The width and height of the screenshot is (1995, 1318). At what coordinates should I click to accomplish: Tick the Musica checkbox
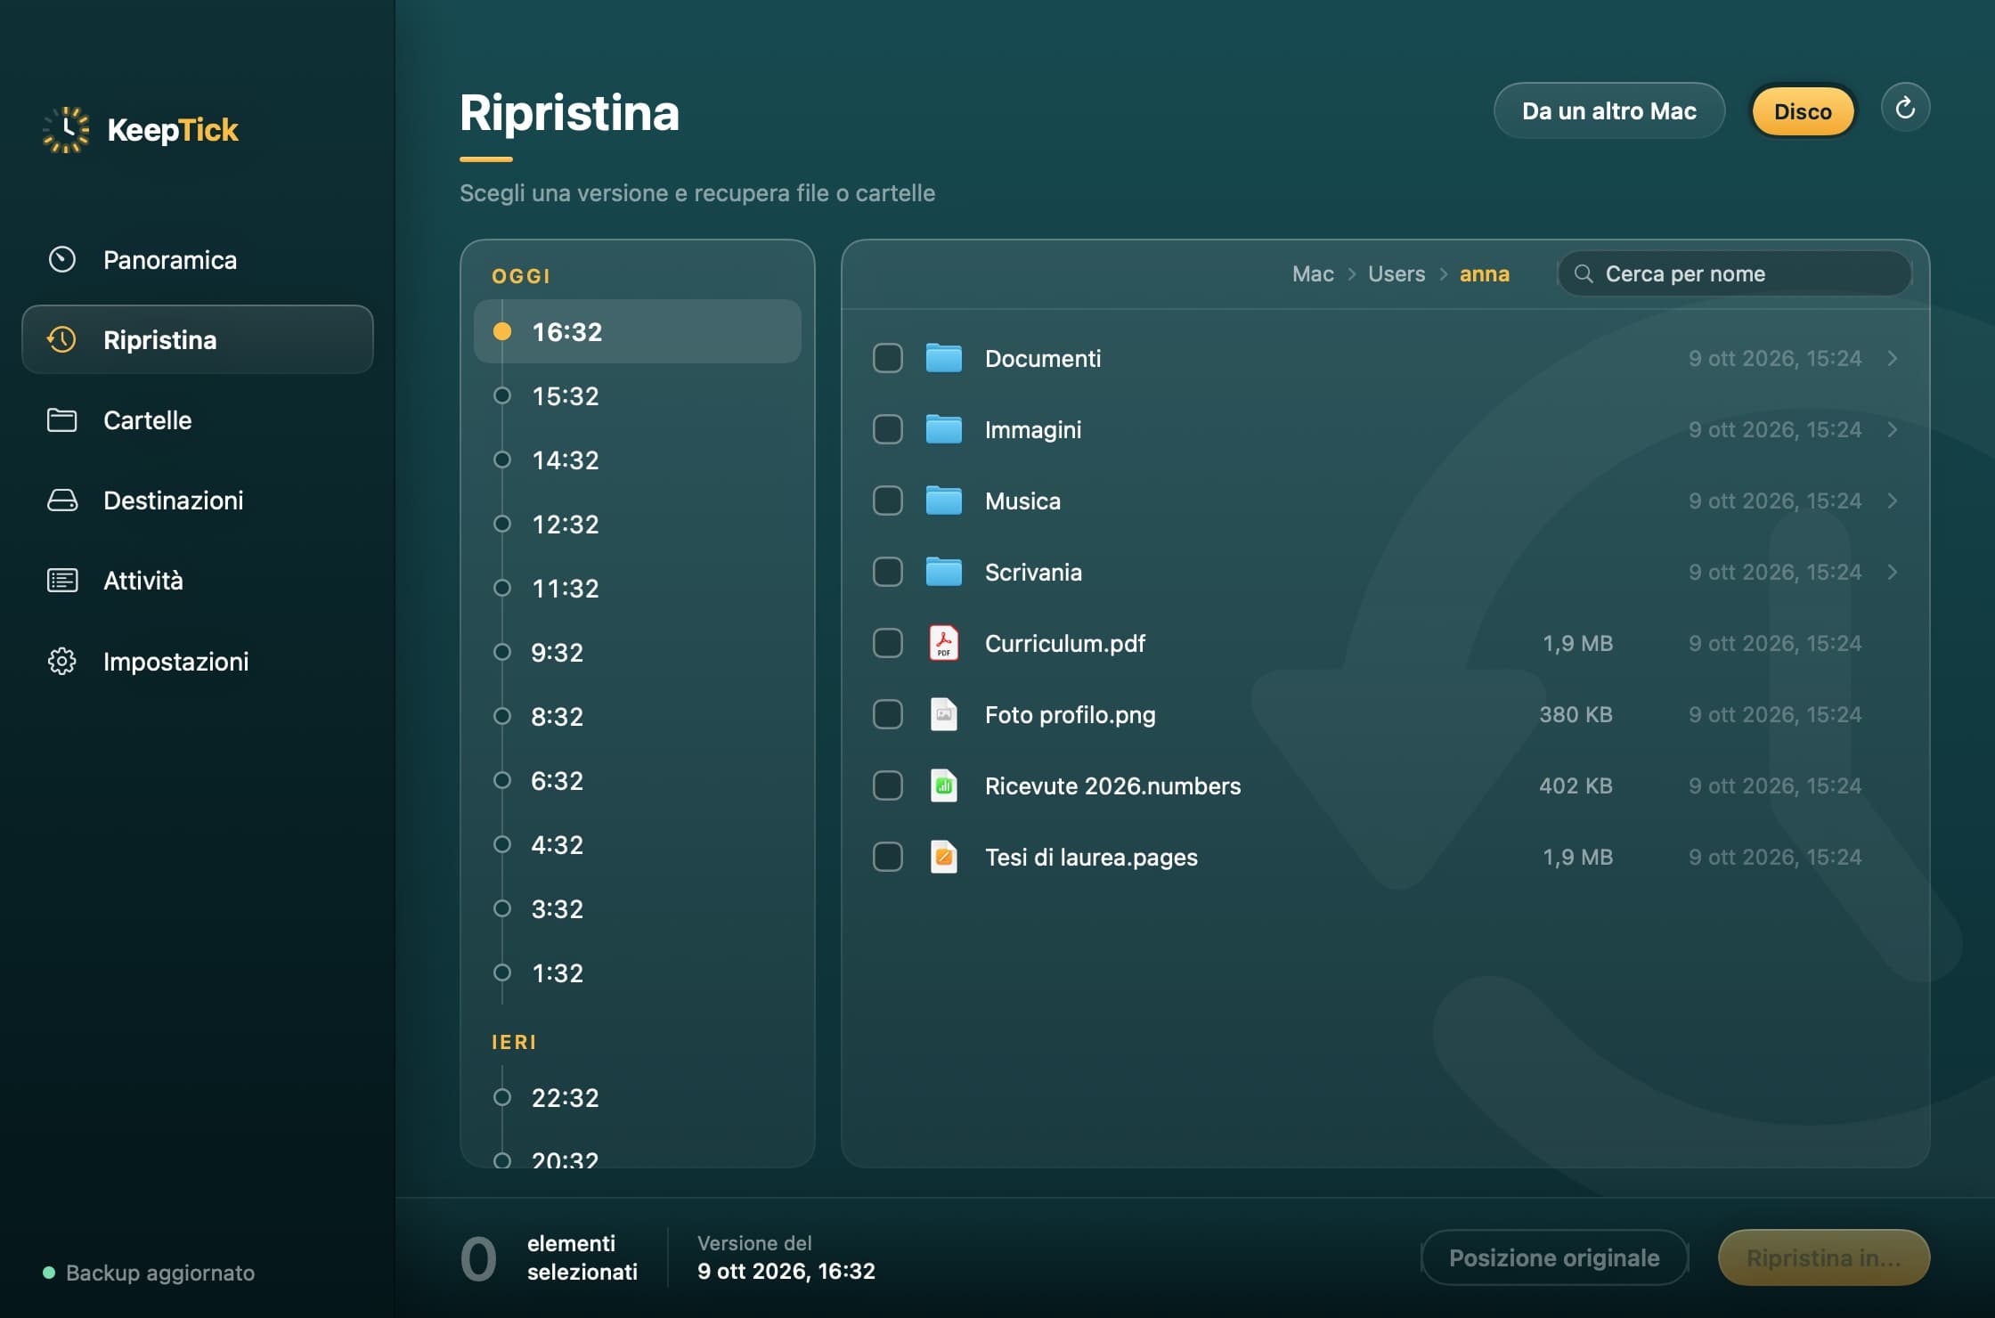pos(888,500)
